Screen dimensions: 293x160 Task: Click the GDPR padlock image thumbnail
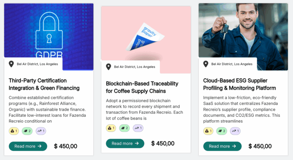tap(48, 31)
